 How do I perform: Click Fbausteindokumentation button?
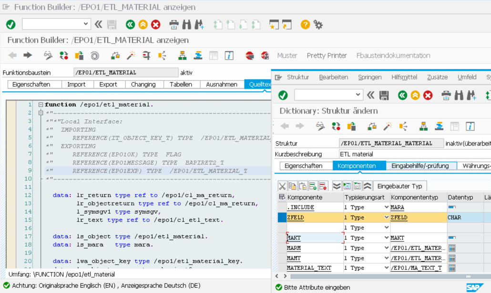[x=393, y=56]
